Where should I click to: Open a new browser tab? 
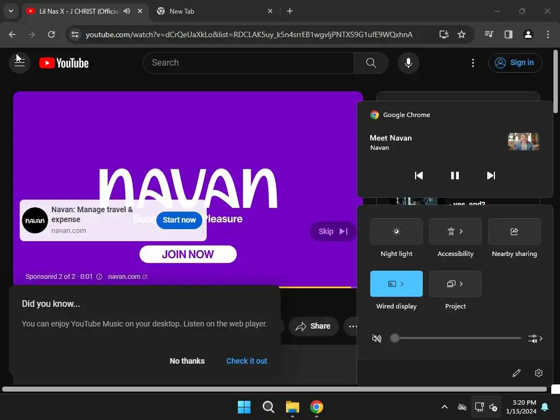290,11
